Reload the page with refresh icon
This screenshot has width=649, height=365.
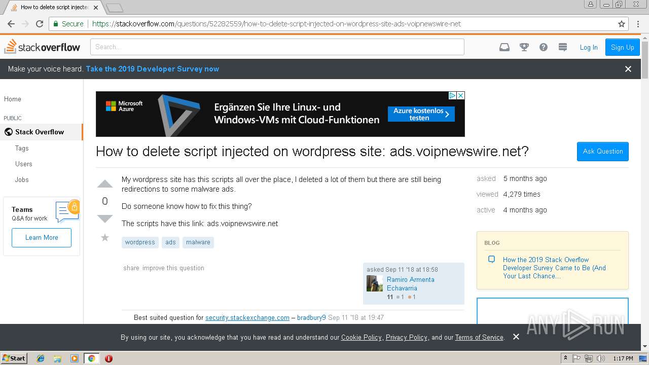coord(40,24)
